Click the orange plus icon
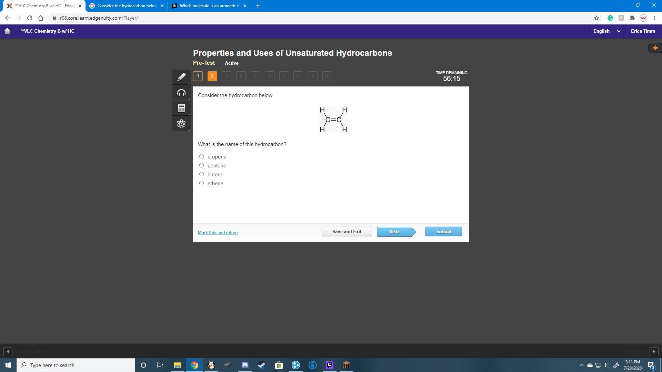This screenshot has width=662, height=372. tap(655, 48)
